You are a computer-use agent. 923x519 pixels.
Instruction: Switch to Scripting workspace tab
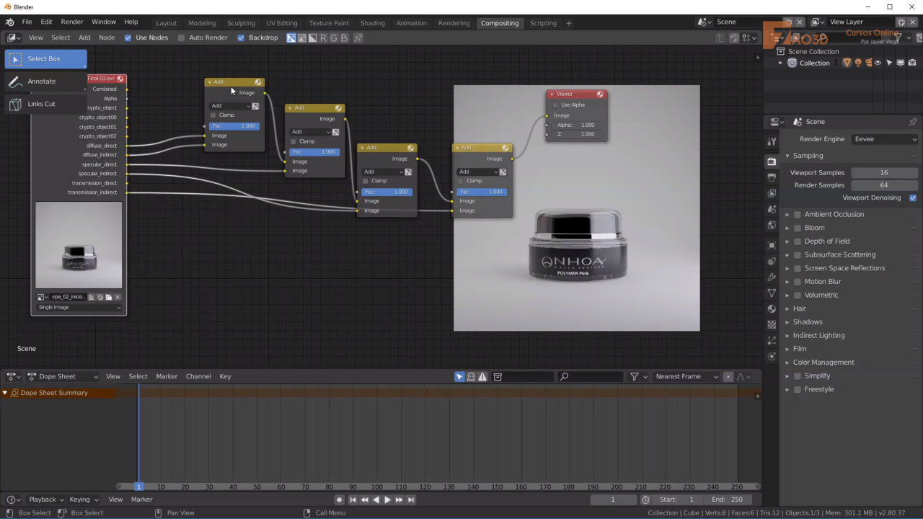click(x=543, y=23)
